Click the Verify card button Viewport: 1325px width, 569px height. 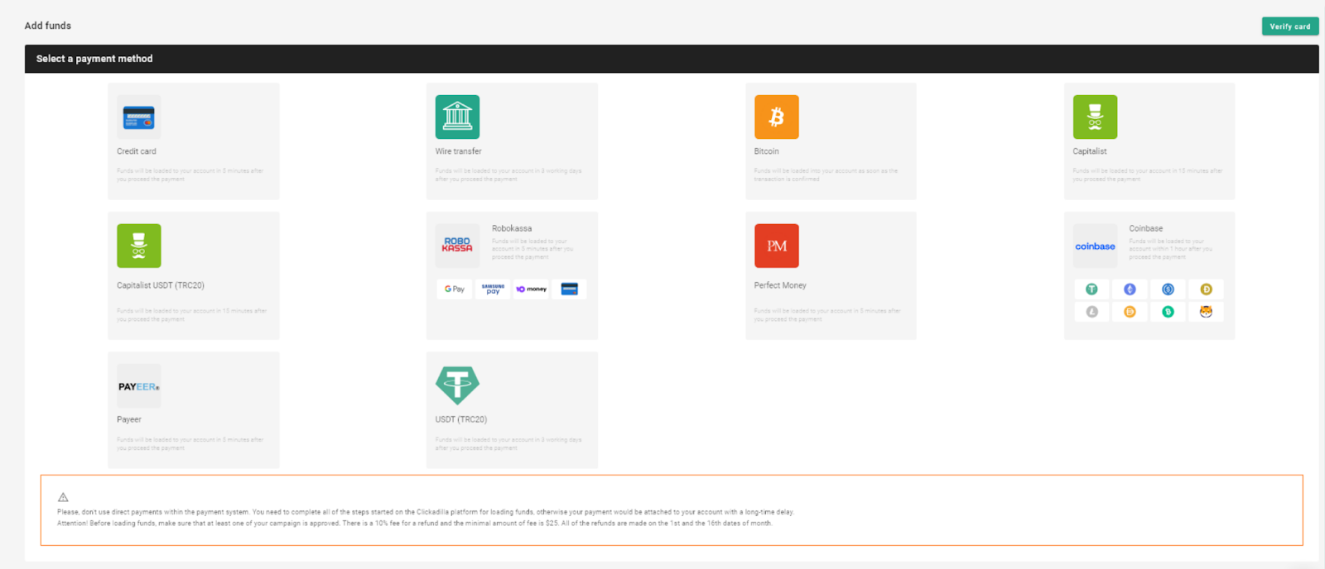[1290, 26]
